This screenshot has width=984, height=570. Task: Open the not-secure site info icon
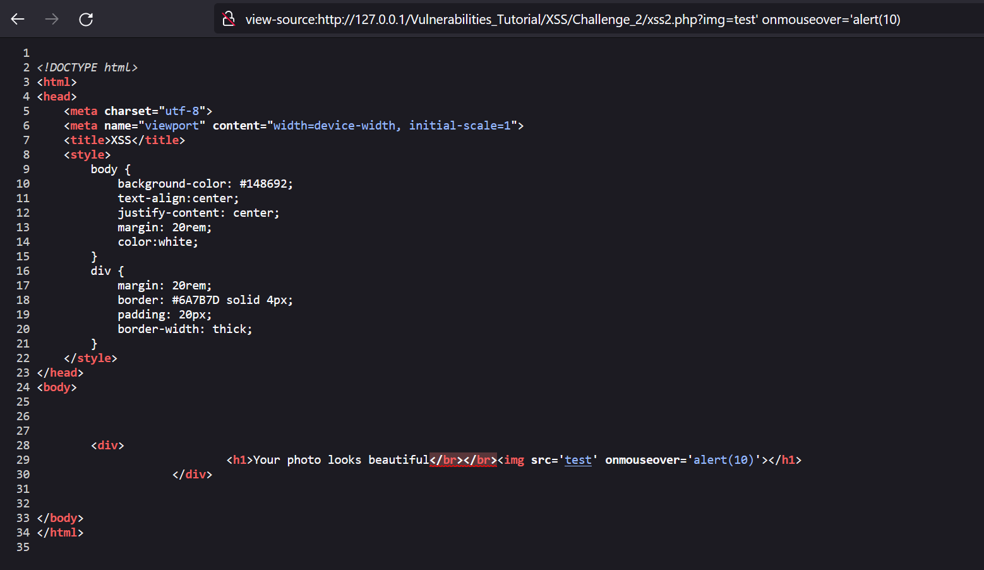pyautogui.click(x=229, y=19)
